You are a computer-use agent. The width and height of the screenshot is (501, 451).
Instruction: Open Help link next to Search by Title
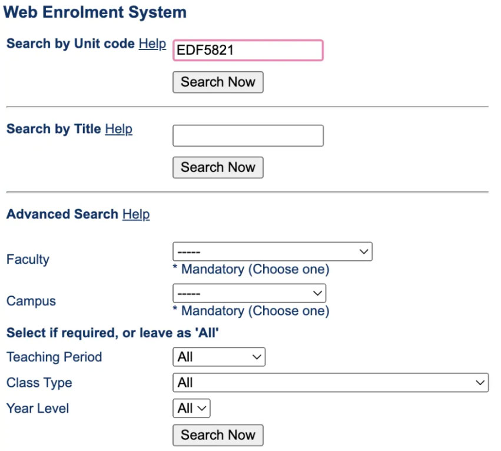tap(118, 129)
